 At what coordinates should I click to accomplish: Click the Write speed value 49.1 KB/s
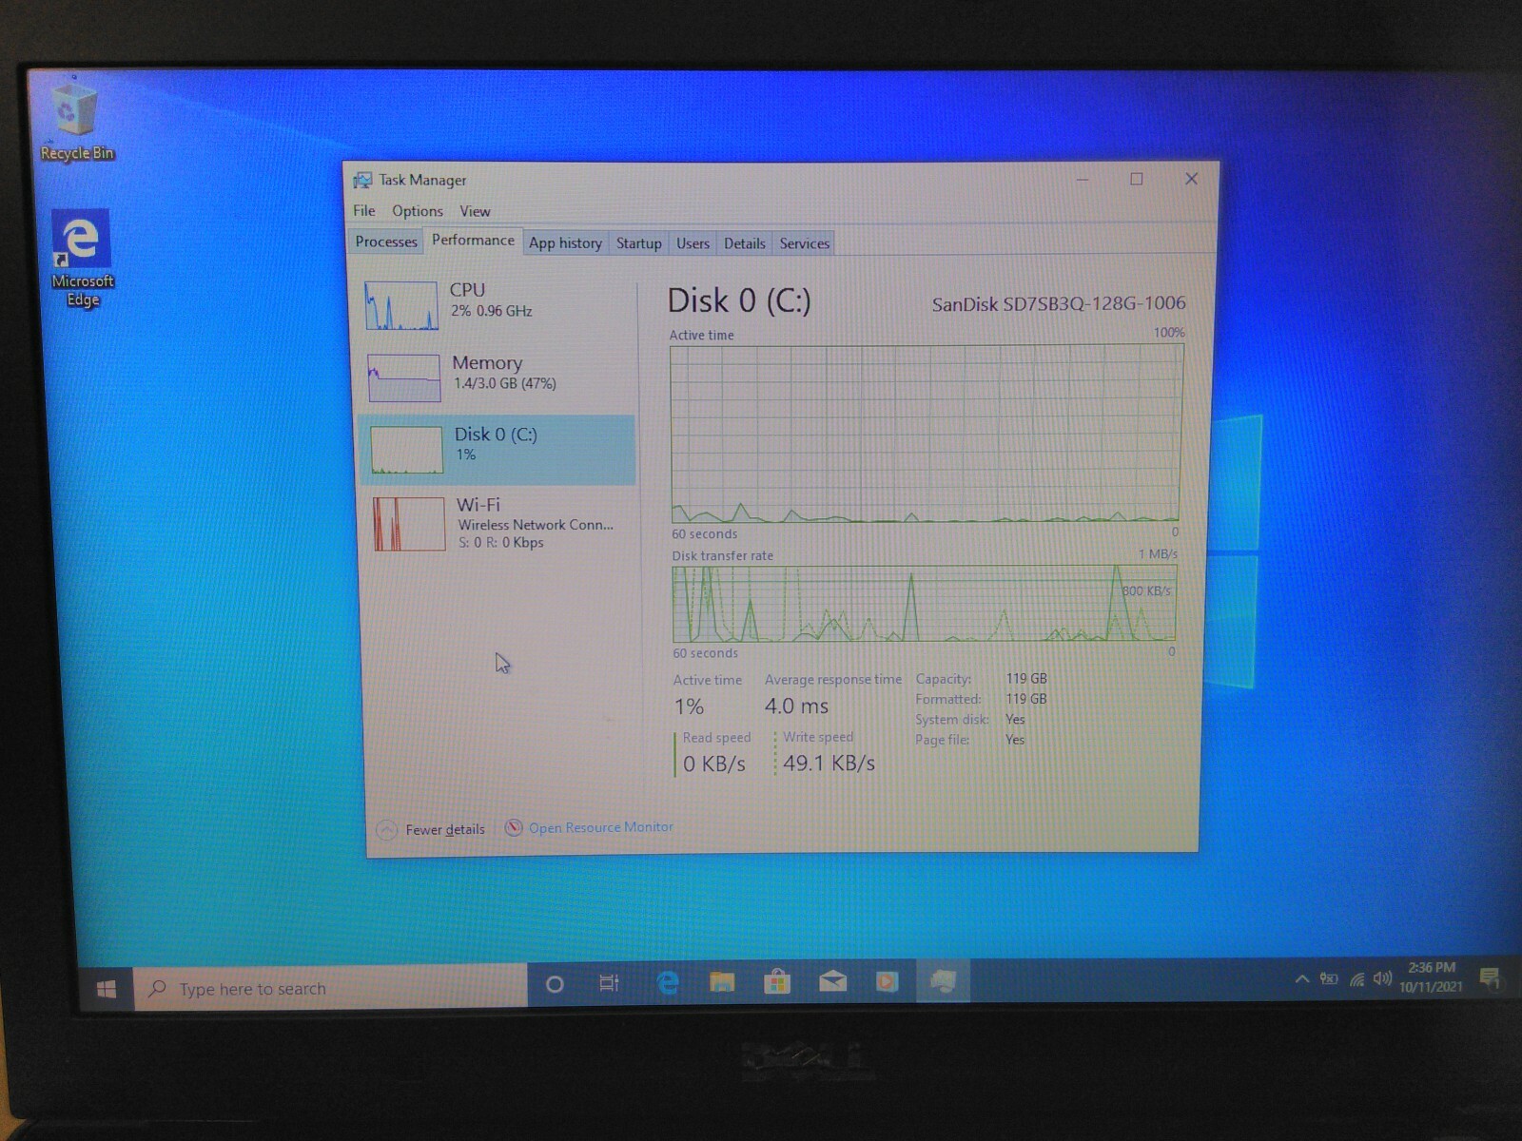(829, 763)
